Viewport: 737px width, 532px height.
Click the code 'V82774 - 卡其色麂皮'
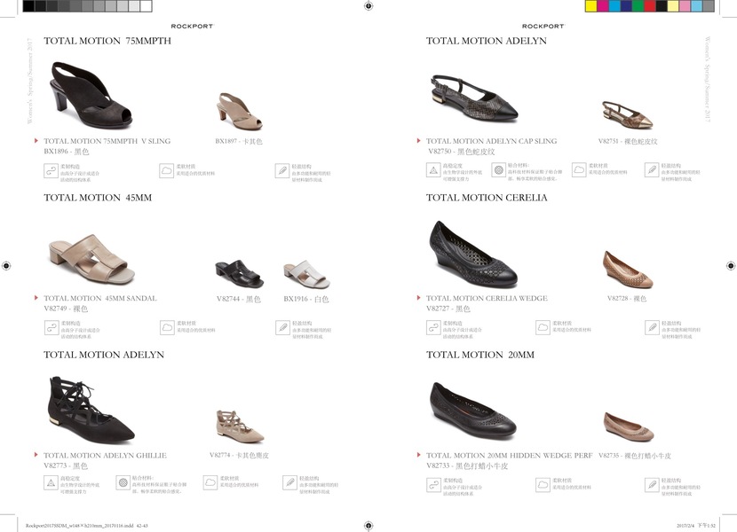[x=239, y=455]
